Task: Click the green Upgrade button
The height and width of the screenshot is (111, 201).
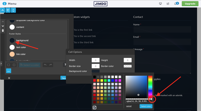Action: tap(190, 4)
